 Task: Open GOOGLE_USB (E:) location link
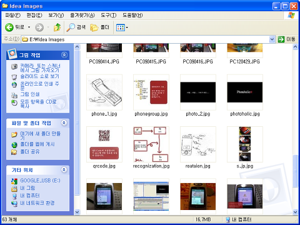point(40,181)
